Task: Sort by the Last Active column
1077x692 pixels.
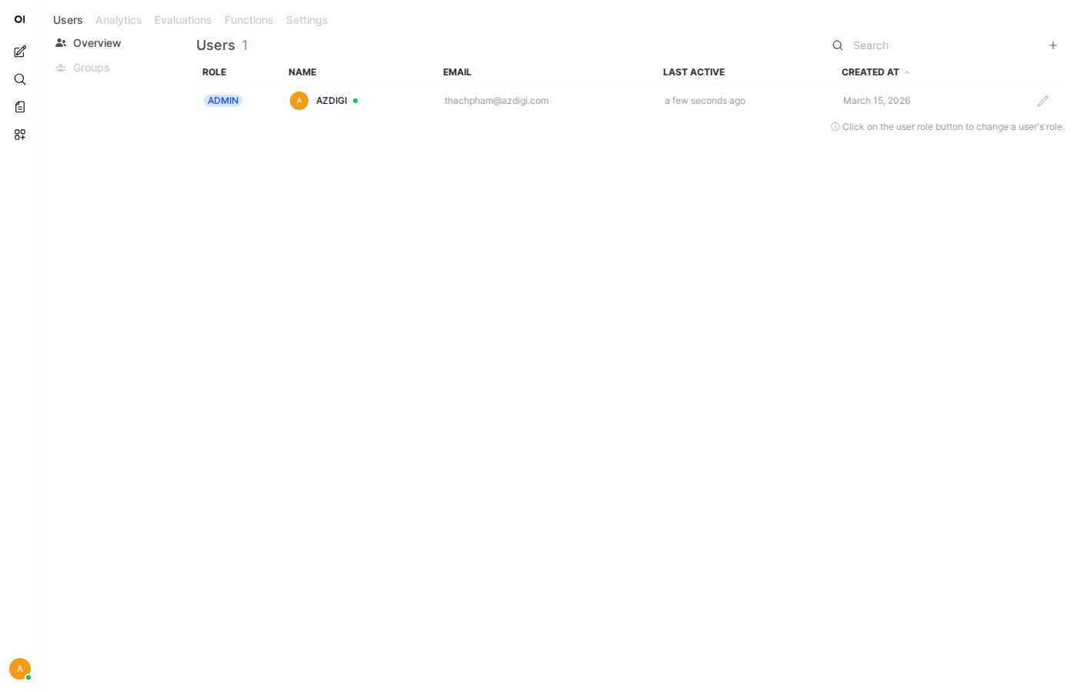Action: click(x=693, y=72)
